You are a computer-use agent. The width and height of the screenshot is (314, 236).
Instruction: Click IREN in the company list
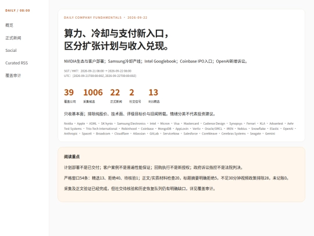[230, 129]
